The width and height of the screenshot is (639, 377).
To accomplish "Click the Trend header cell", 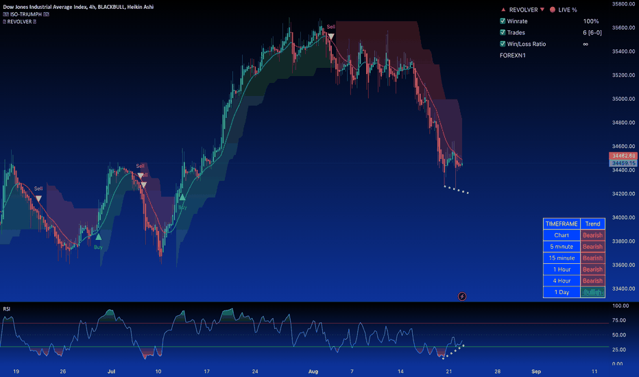I will tap(592, 223).
